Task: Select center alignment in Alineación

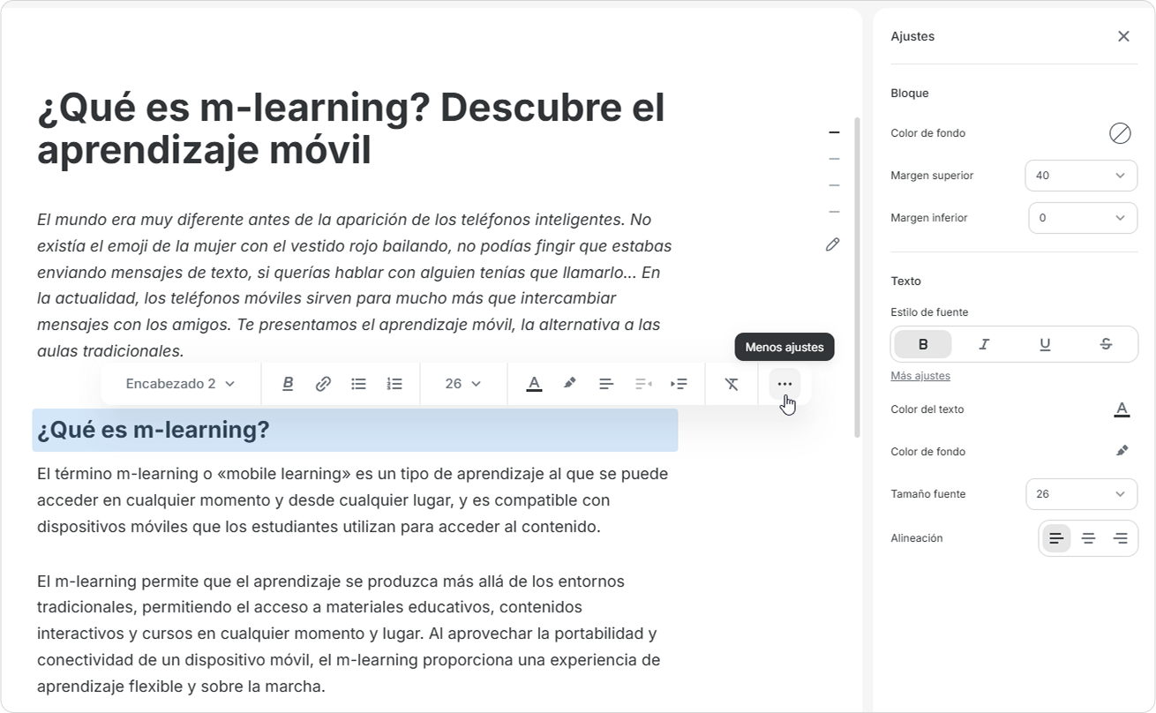Action: (1088, 538)
